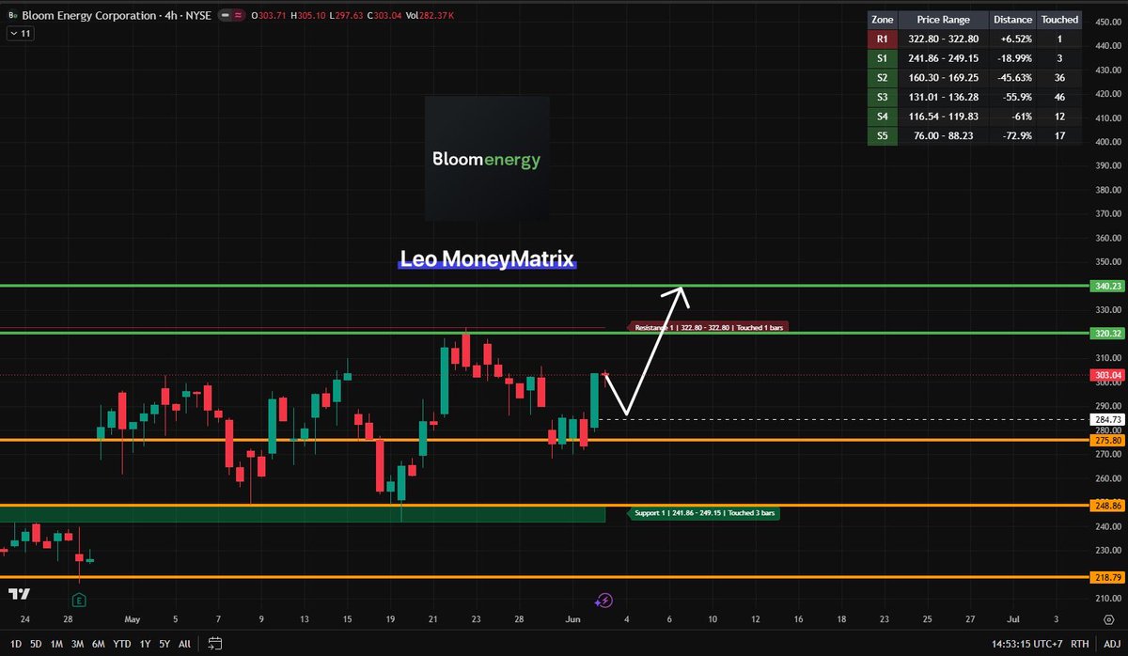Viewport: 1128px width, 656px height.
Task: Switch to the 3M time range
Action: pyautogui.click(x=78, y=644)
